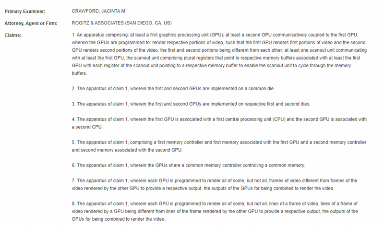Click last line of claim 8
384x226 pixels.
click(x=119, y=219)
